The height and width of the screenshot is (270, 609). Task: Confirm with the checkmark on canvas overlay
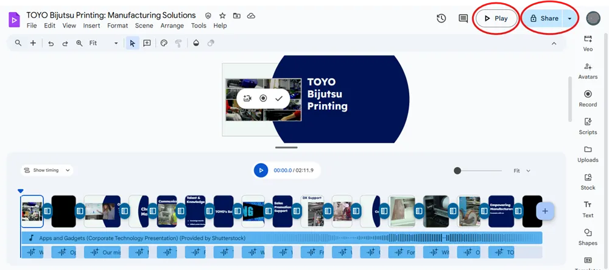tap(279, 98)
